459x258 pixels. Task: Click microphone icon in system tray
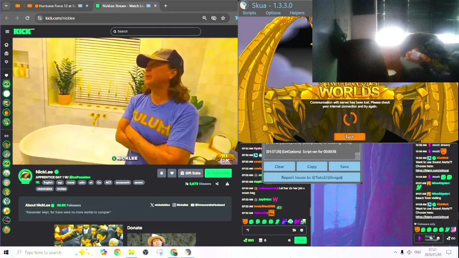pyautogui.click(x=402, y=252)
